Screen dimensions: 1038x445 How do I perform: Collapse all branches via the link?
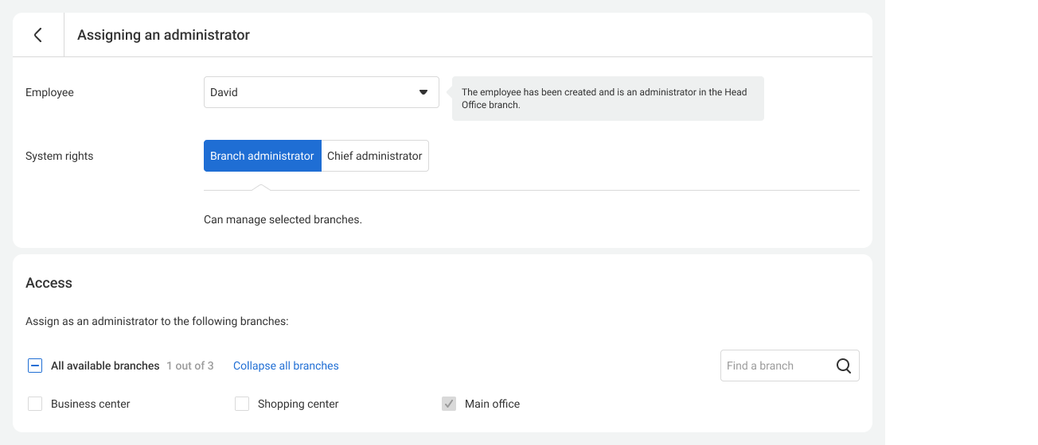[x=286, y=366]
